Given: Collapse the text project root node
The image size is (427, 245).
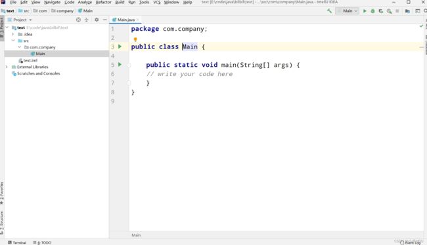Looking at the screenshot, I should pos(7,28).
